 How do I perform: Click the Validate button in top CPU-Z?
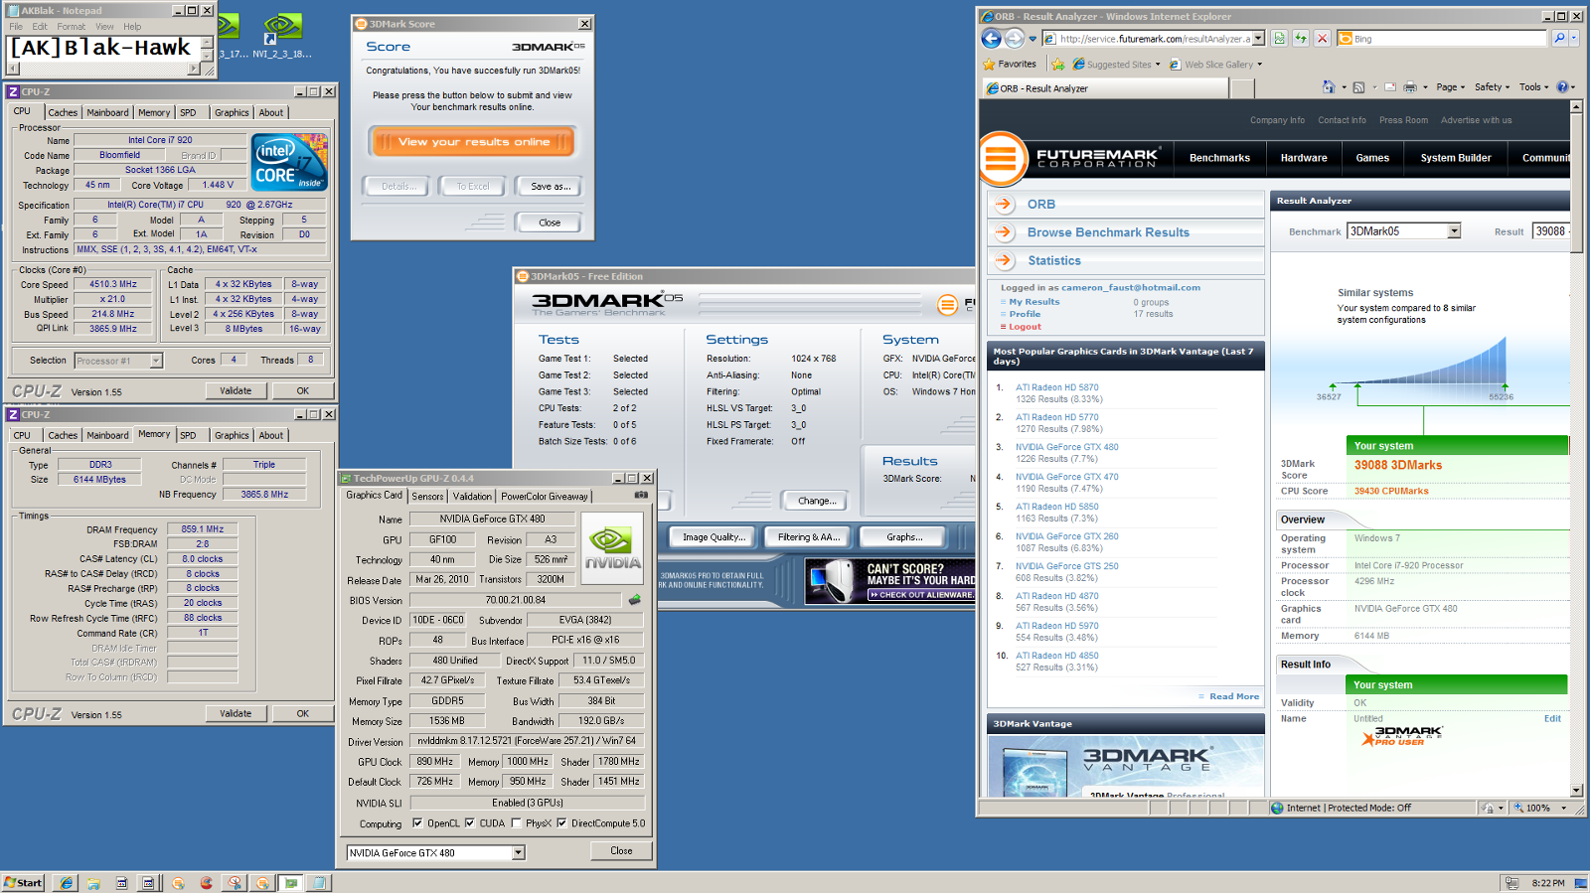click(x=236, y=390)
